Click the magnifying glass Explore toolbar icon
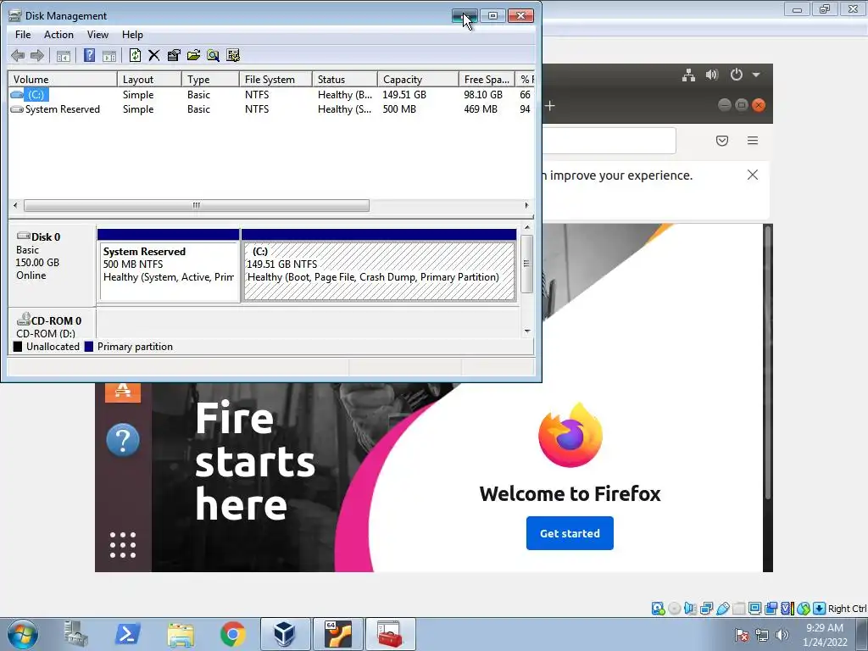Image resolution: width=868 pixels, height=651 pixels. [x=213, y=55]
